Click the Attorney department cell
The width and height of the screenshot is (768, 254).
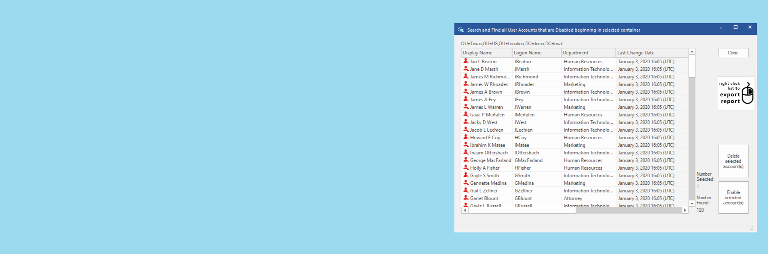(573, 198)
